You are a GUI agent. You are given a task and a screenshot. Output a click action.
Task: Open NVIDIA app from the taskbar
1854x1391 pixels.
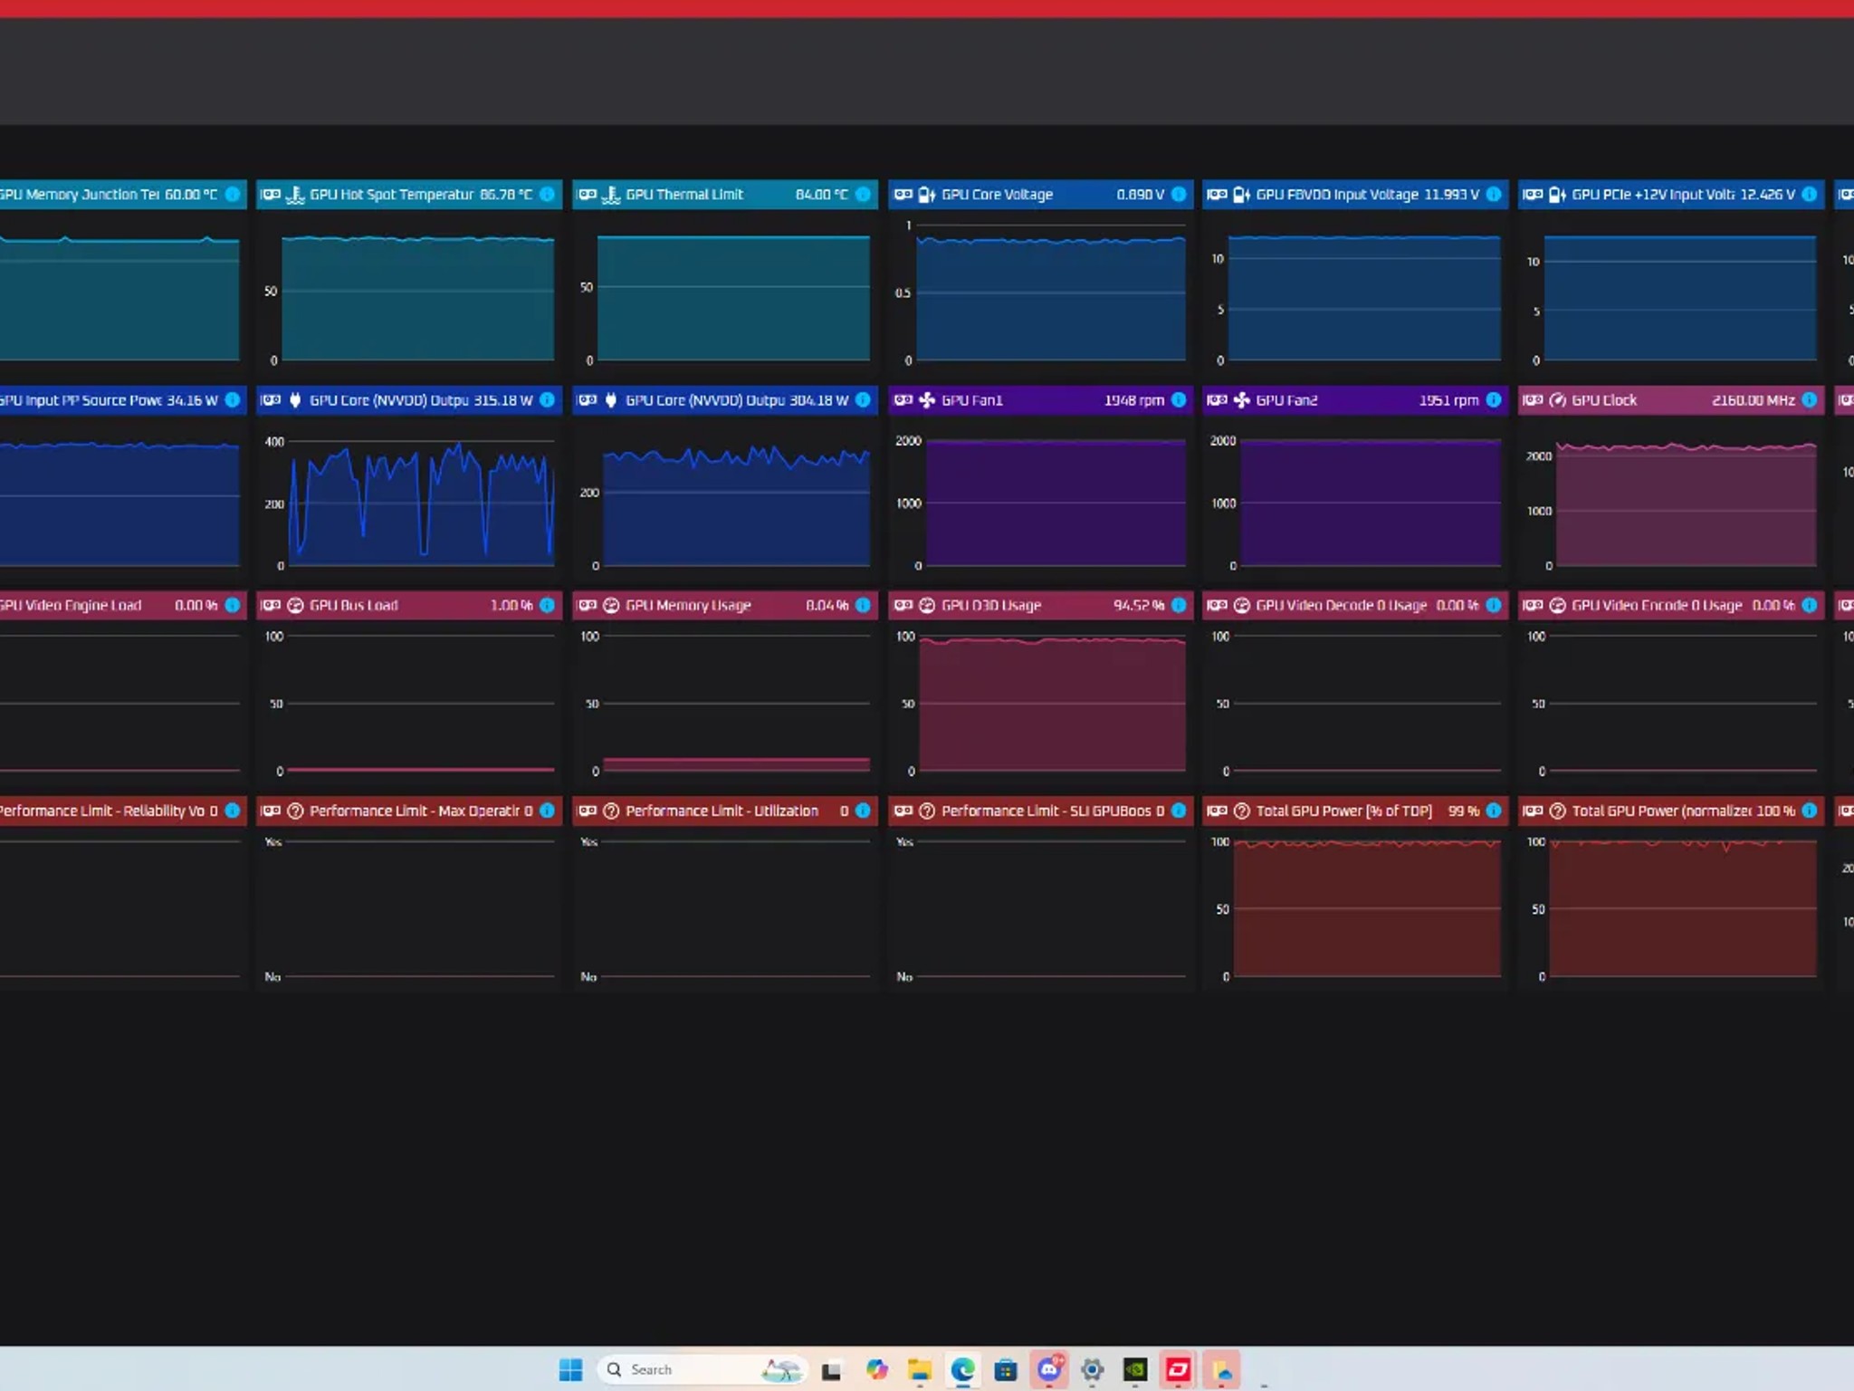click(x=1135, y=1369)
